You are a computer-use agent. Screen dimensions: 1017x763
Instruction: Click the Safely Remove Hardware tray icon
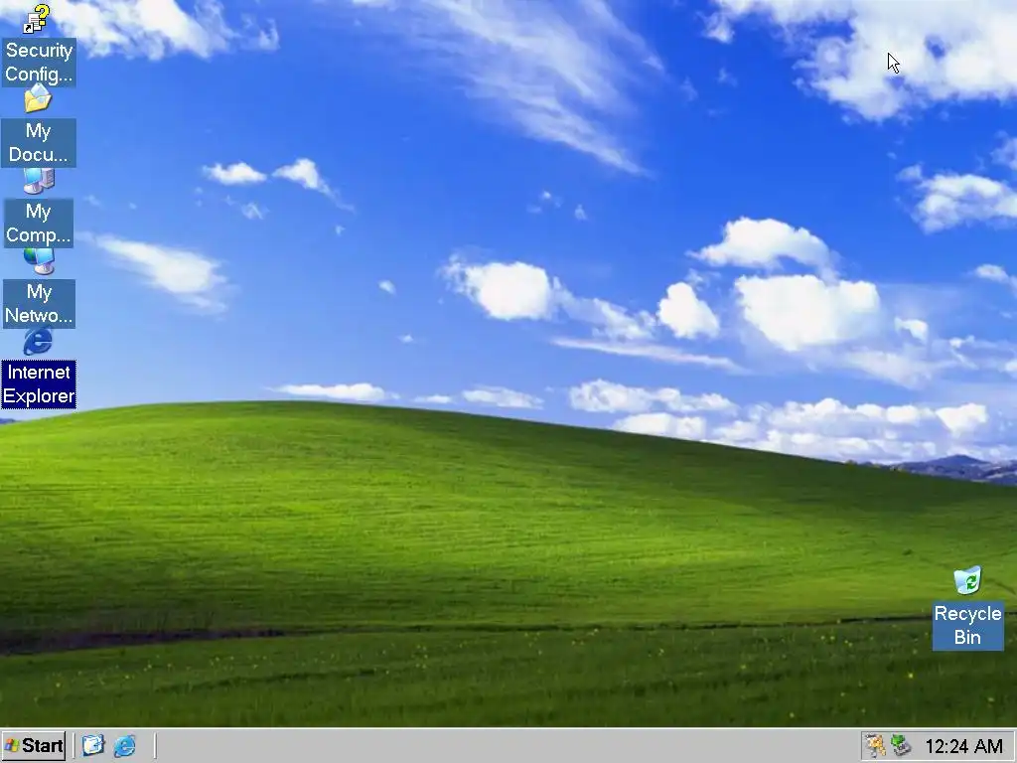coord(901,745)
